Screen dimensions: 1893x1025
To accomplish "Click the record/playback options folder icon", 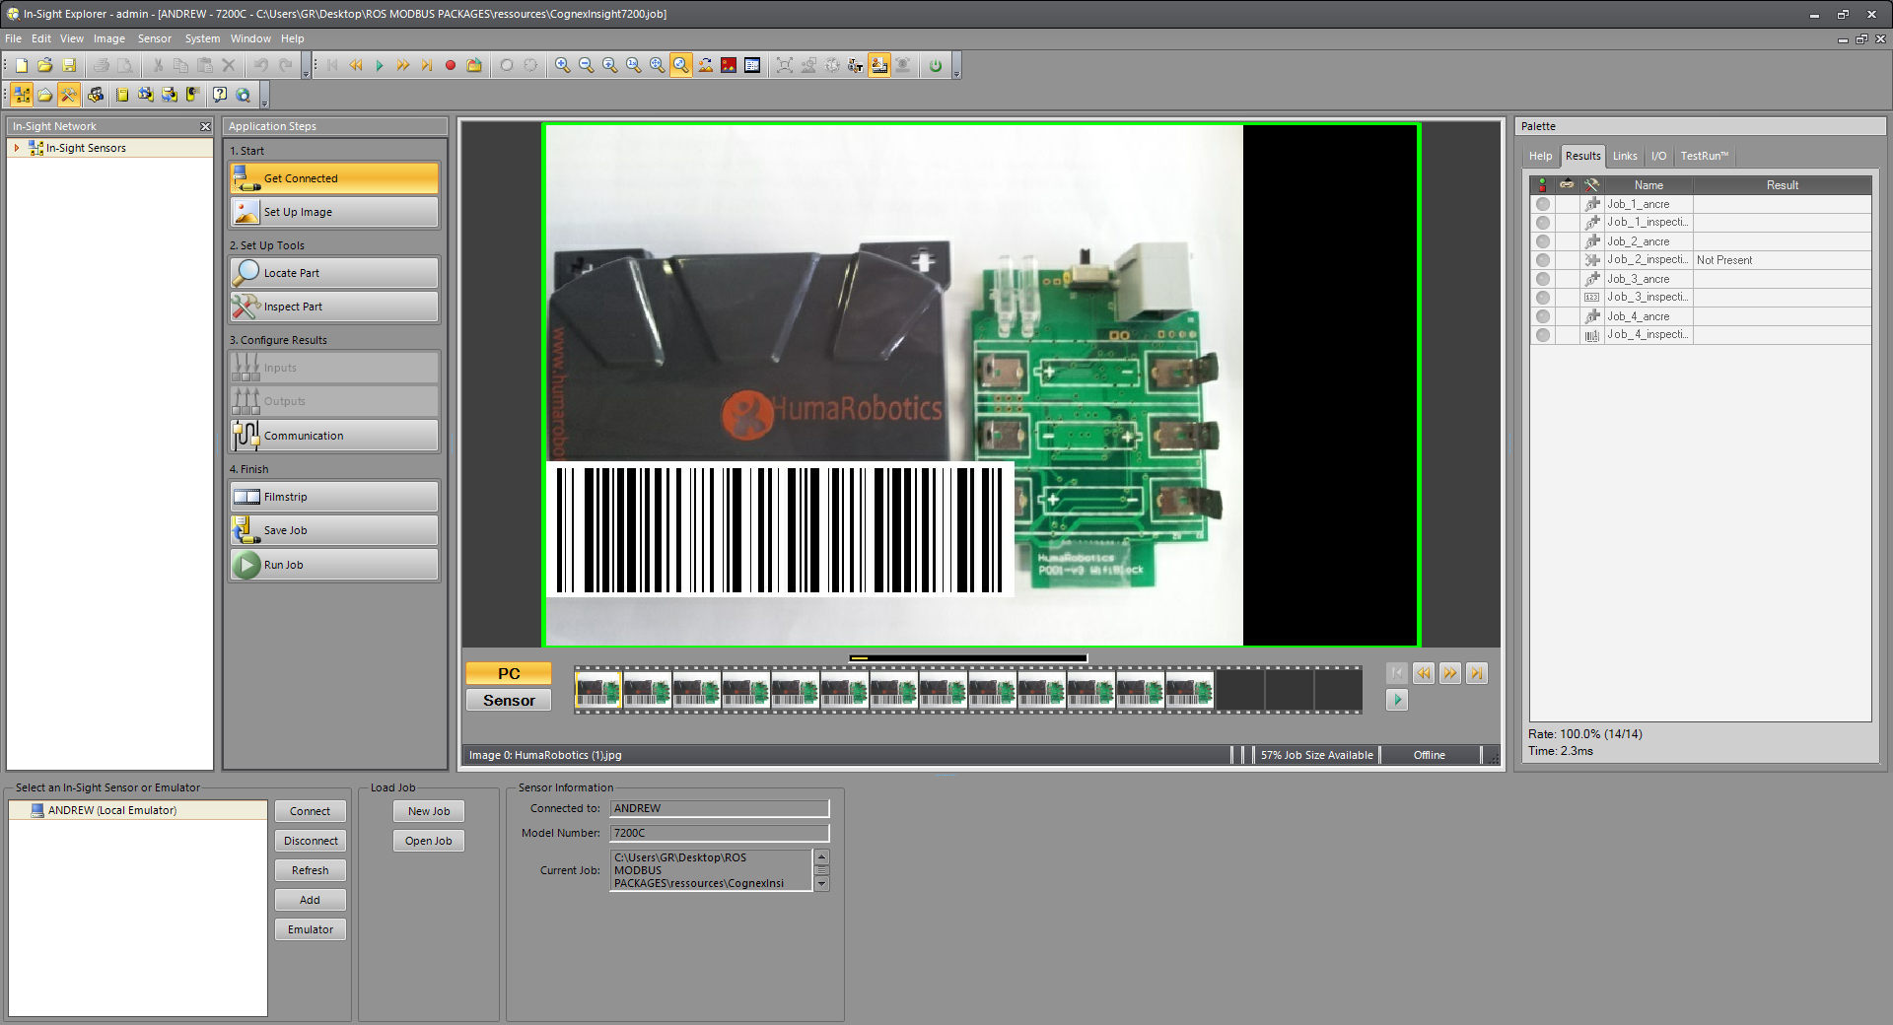I will click(474, 65).
